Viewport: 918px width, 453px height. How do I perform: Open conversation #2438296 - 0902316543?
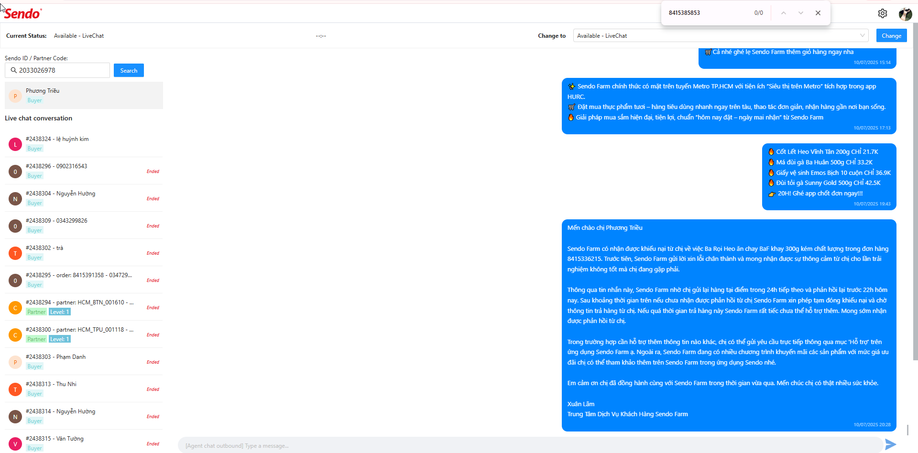coord(84,171)
